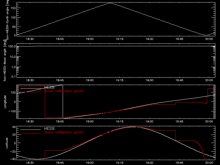Viewport: 220px width, 165px height.
Task: Click the white HESSI legend line in Longitude plot
Action: point(31,88)
